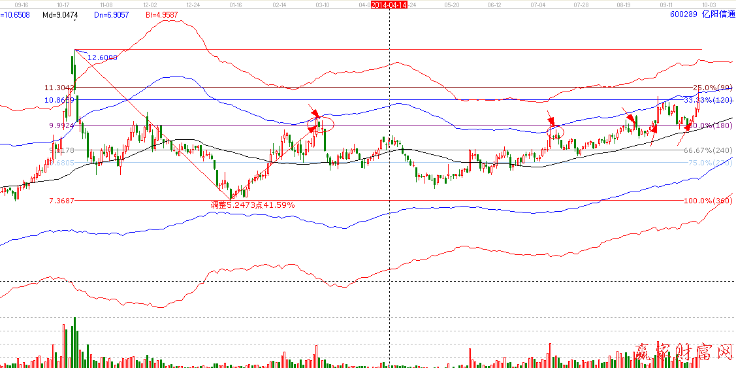Click the 25.0%(90) retracement level label
Screen dimensions: 736x368
(712, 88)
